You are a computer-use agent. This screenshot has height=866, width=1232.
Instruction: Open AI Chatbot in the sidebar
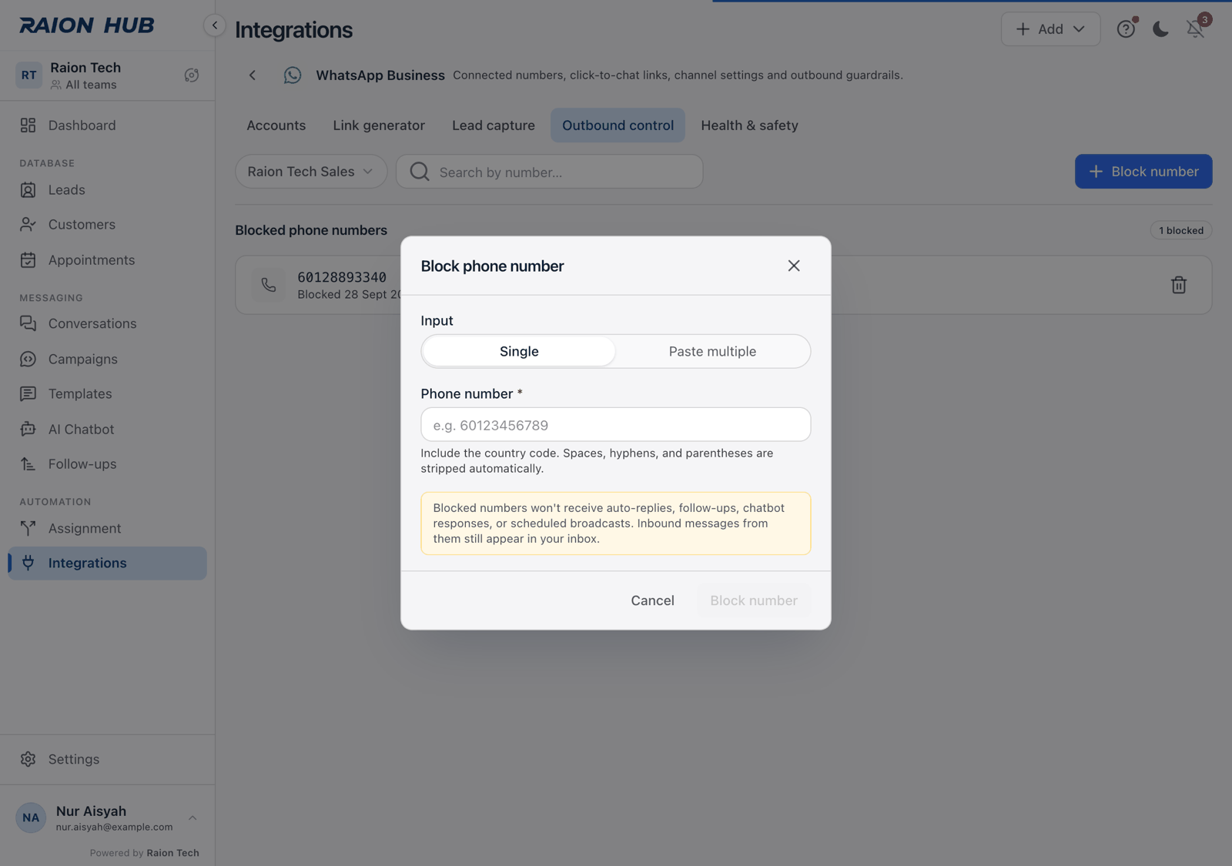pyautogui.click(x=107, y=430)
